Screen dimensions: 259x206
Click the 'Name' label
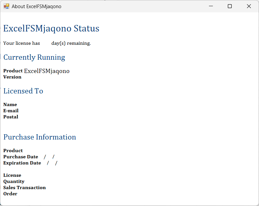[10, 104]
